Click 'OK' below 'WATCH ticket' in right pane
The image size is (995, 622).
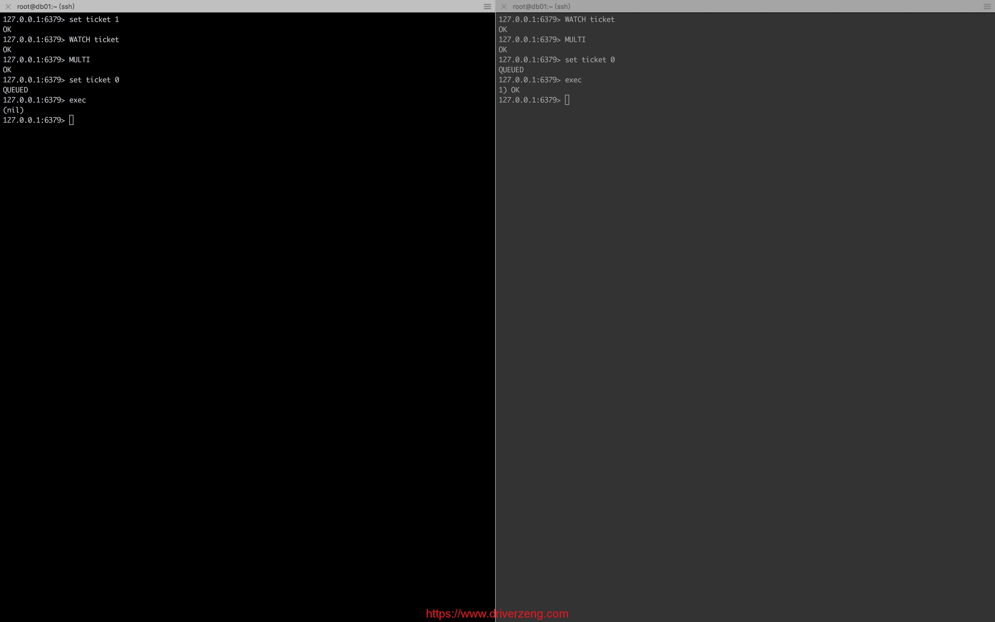503,30
